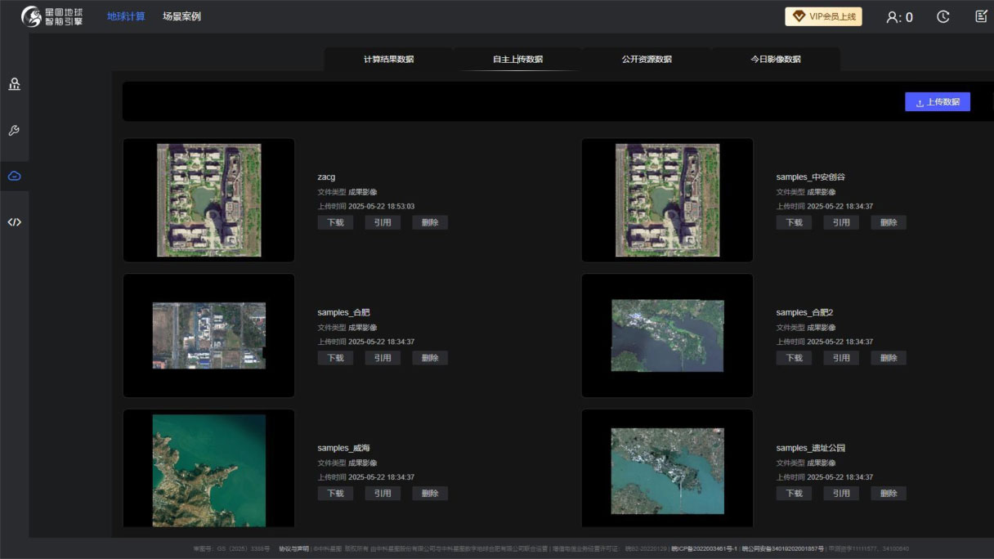This screenshot has width=994, height=559.
Task: Open 场景案例 in top navigation
Action: tap(181, 16)
